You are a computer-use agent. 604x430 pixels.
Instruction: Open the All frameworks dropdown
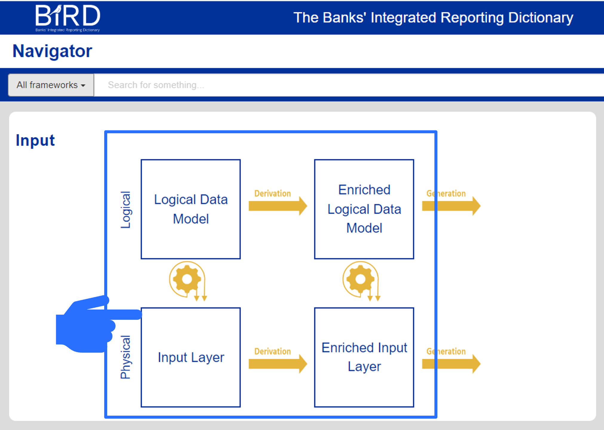51,85
